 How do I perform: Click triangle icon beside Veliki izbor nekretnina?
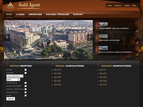(137, 31)
